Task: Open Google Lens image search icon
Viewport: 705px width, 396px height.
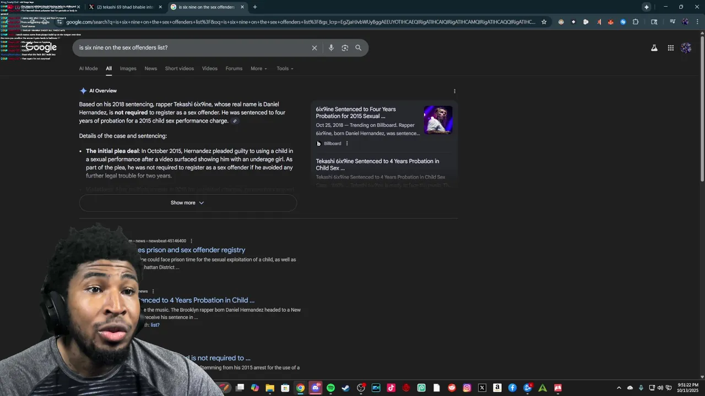Action: 345,48
